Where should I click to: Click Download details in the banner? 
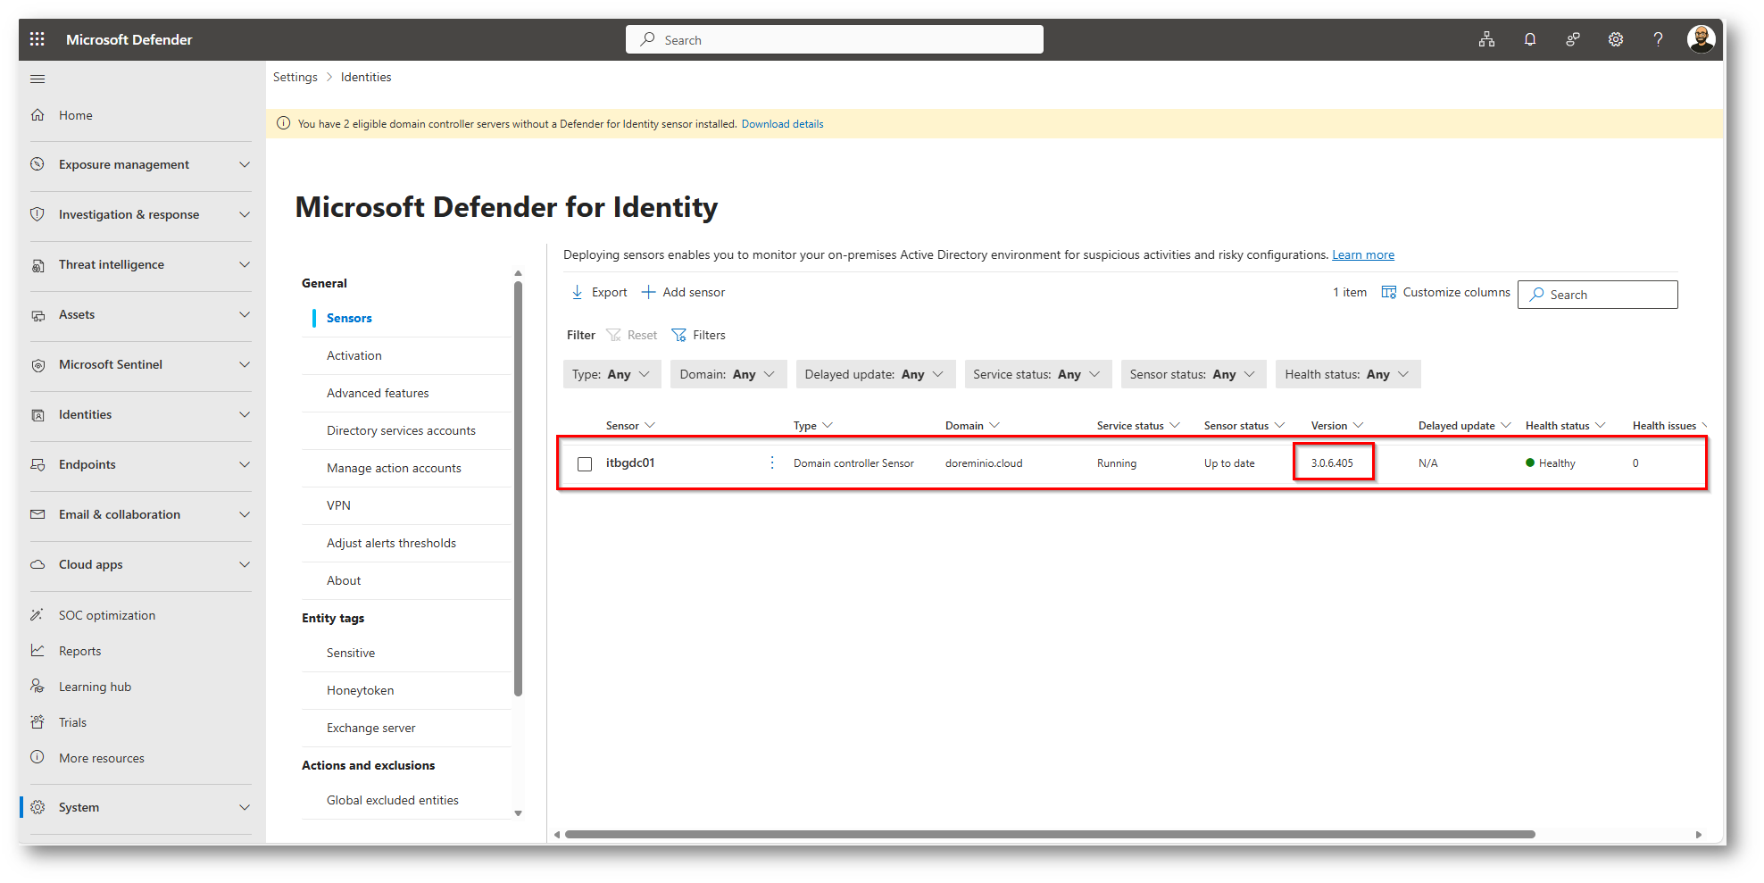click(782, 123)
